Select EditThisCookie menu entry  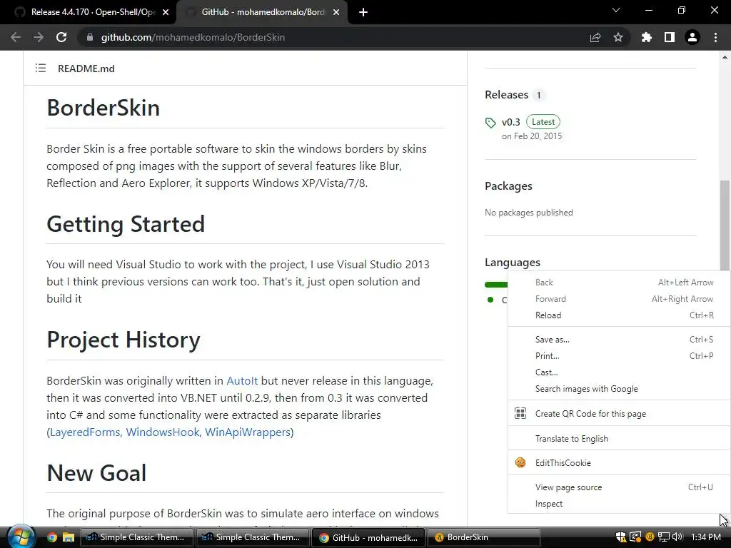click(x=619, y=462)
